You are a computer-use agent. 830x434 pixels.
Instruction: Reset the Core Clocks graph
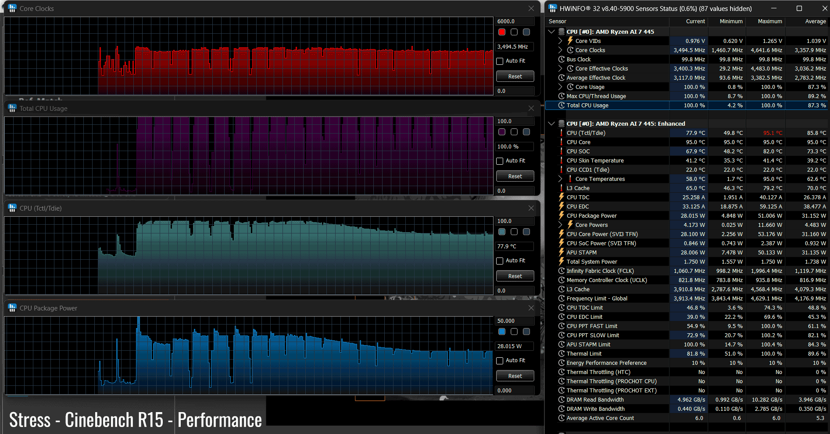515,76
